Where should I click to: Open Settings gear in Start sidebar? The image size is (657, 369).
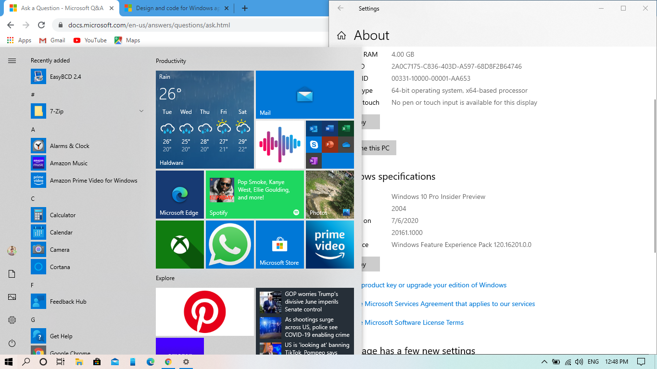12,320
